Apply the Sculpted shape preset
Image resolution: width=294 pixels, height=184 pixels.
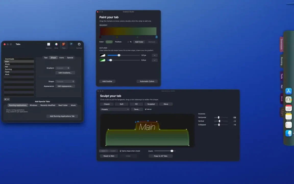[x=151, y=104]
